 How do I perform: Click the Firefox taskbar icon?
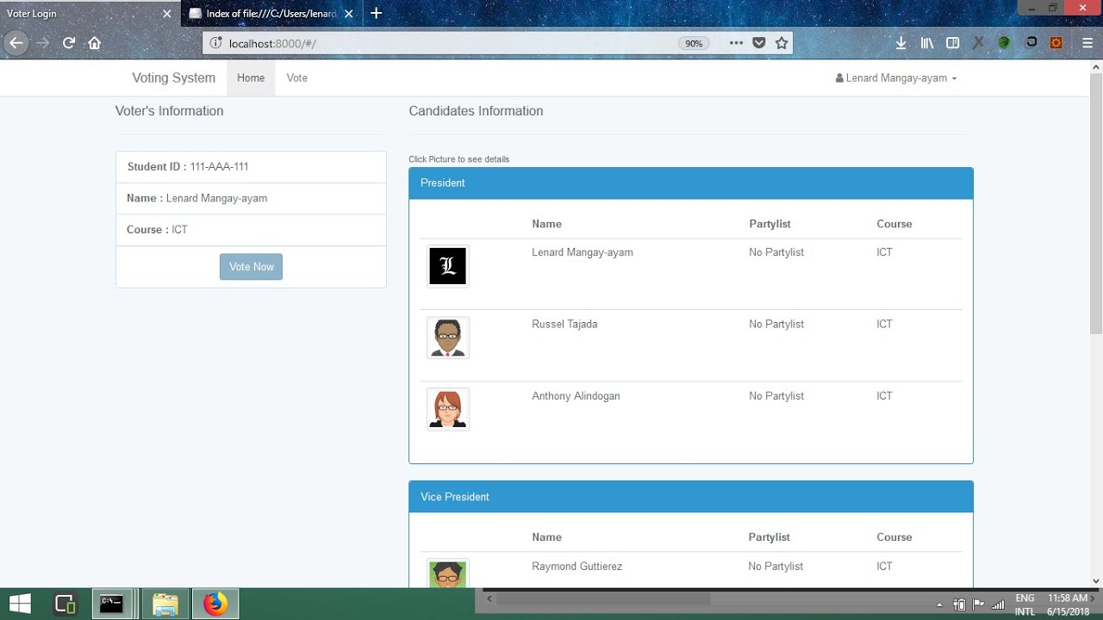point(215,604)
